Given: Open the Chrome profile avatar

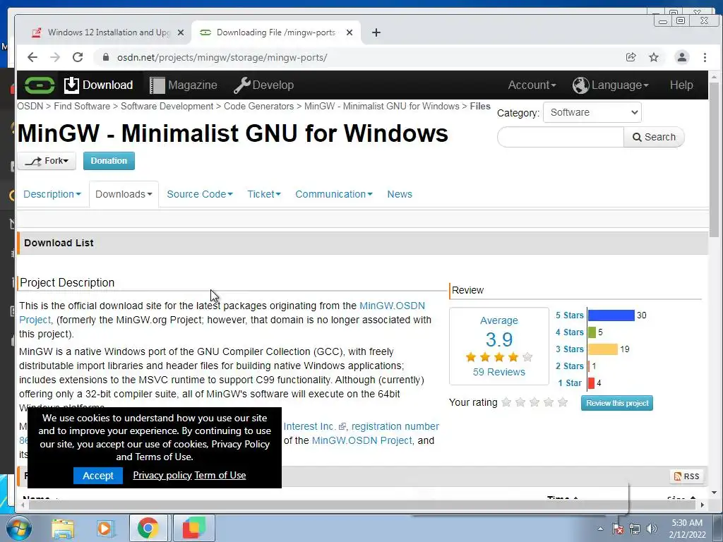Looking at the screenshot, I should click(681, 57).
